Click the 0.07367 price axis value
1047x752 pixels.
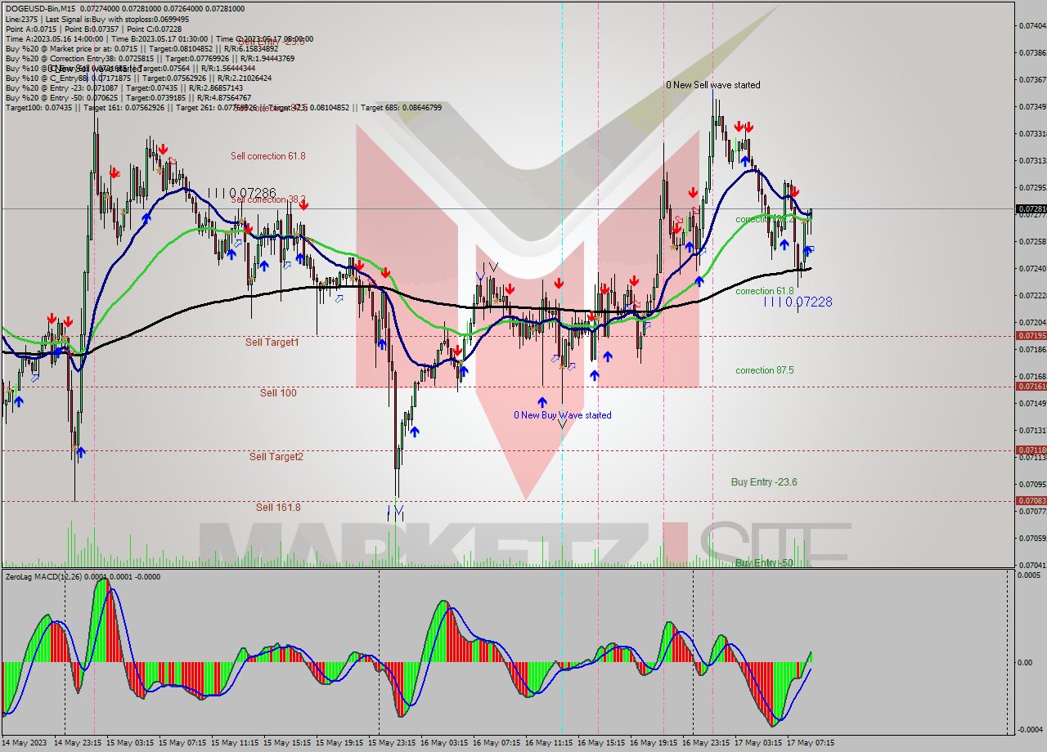(1032, 79)
